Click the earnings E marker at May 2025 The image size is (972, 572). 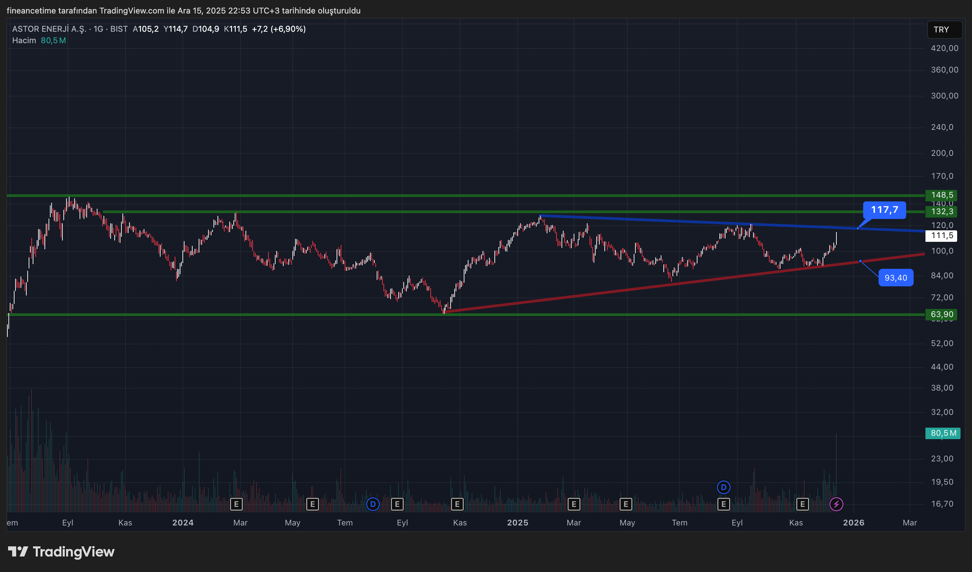coord(626,504)
